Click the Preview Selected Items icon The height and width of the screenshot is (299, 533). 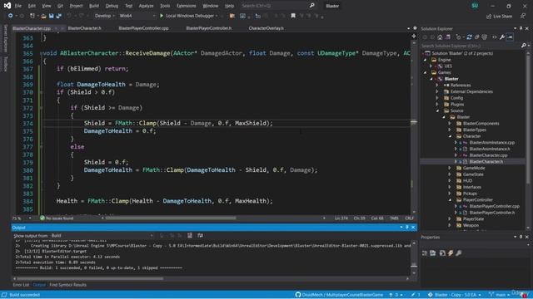[510, 37]
